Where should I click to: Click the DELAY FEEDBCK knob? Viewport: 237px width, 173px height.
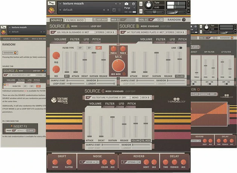175,162
